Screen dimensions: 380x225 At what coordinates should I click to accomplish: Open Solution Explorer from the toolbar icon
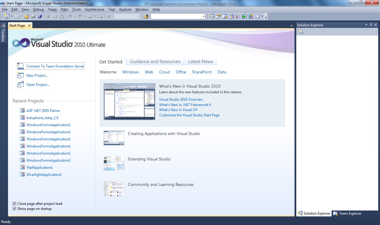[211, 17]
